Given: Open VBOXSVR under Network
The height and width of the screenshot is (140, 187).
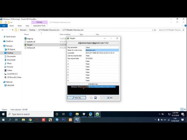Looking at the screenshot, I should 9,85.
